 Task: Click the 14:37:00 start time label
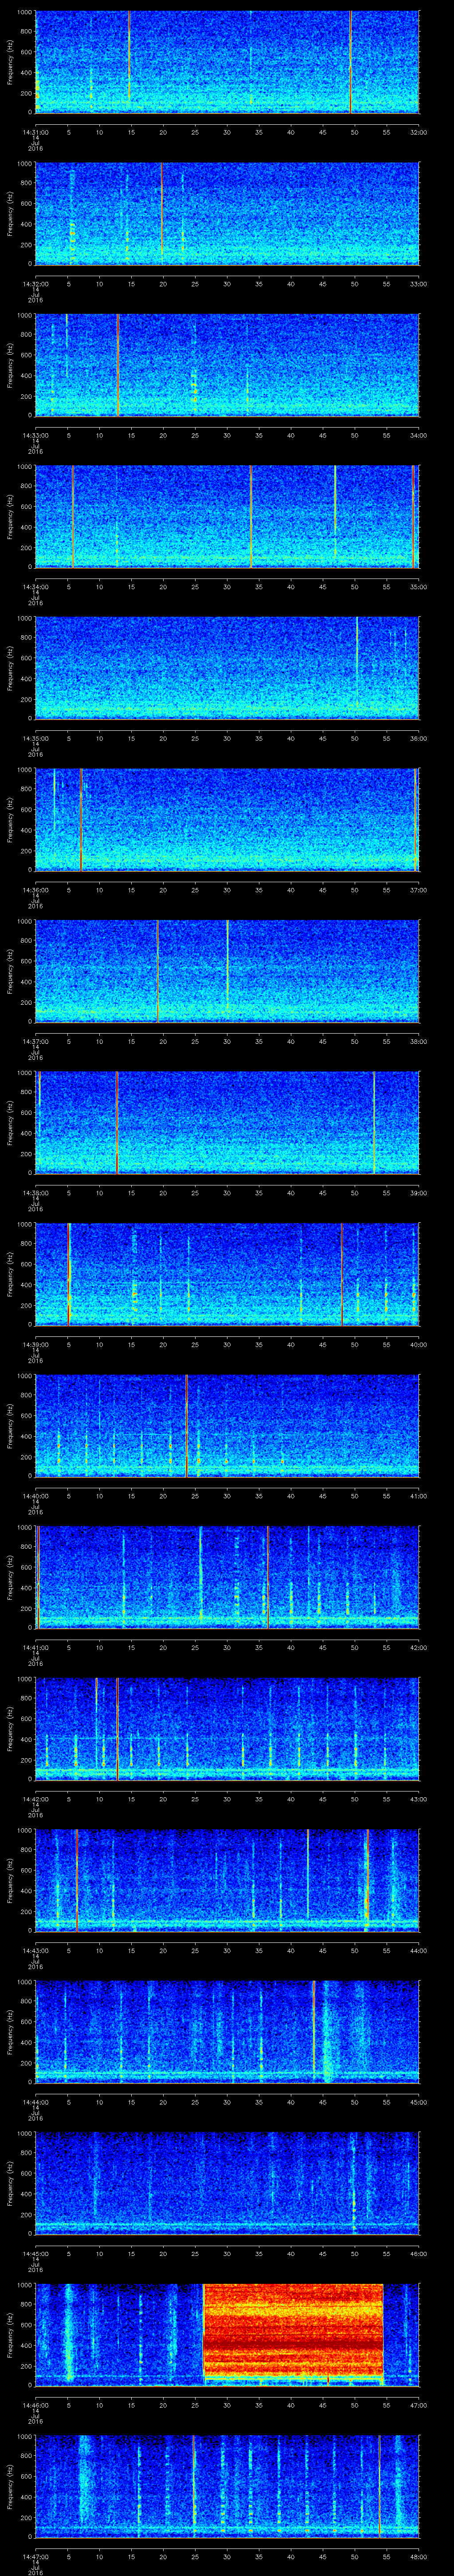point(36,1041)
